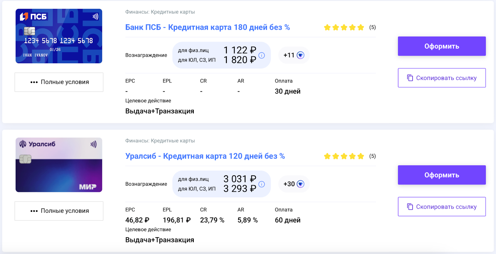Click the Uralsib card star rating

tap(344, 156)
